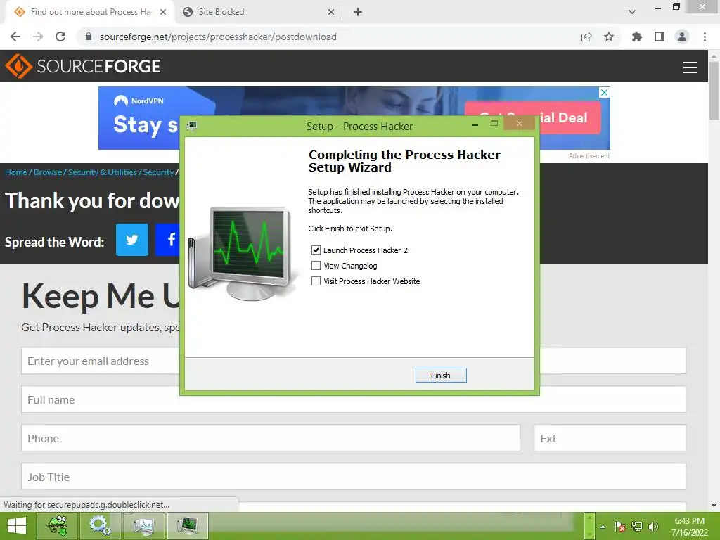Open Security & Utilities breadcrumb link

click(x=103, y=172)
